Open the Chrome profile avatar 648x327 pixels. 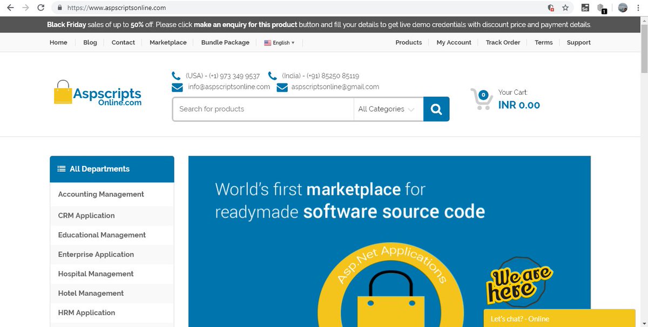click(x=623, y=8)
